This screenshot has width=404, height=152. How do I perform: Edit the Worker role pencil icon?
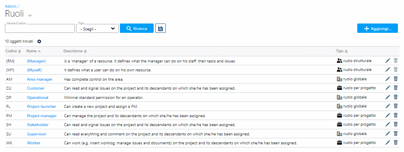(x=388, y=143)
